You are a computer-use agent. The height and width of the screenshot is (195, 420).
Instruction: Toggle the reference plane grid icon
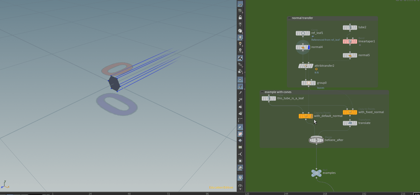coord(240,5)
